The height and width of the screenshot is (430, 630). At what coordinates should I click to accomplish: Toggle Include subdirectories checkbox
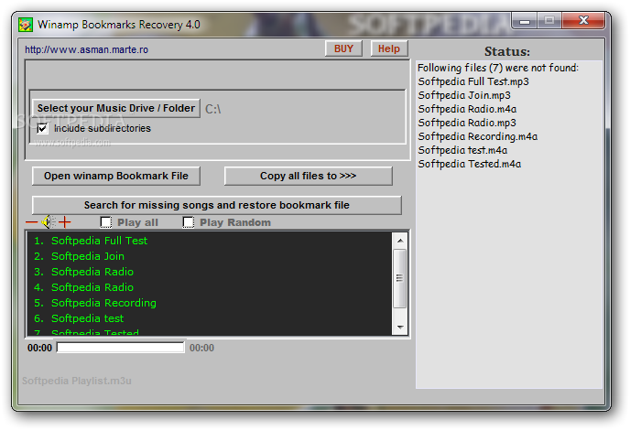coord(42,128)
